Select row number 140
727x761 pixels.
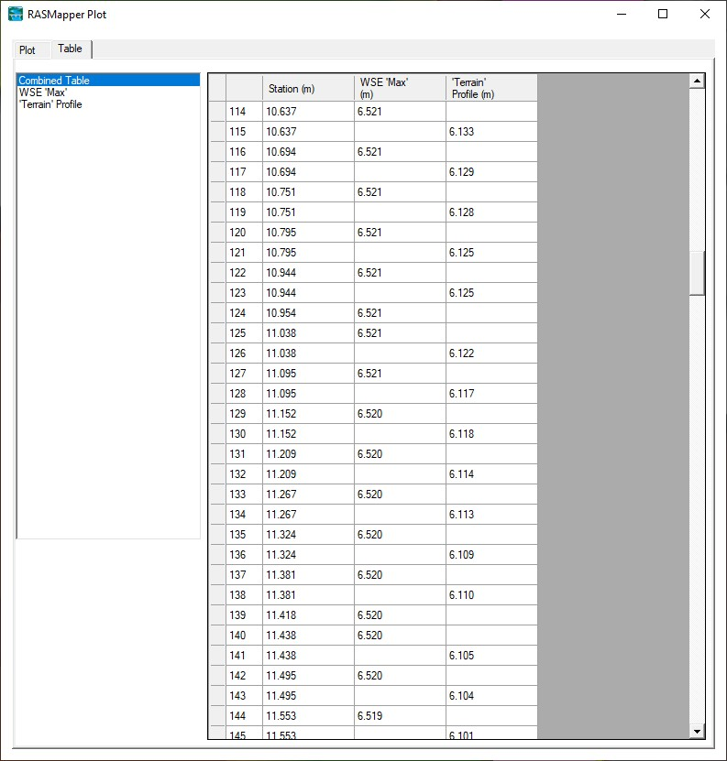click(x=244, y=636)
